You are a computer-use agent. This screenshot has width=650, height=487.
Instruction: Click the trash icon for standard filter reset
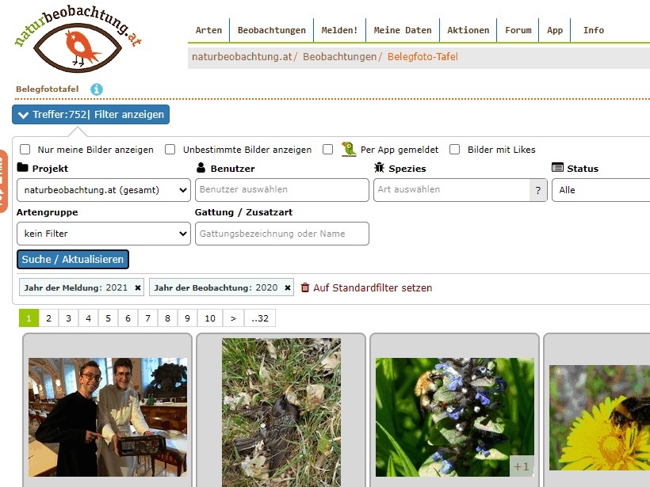[x=304, y=287]
